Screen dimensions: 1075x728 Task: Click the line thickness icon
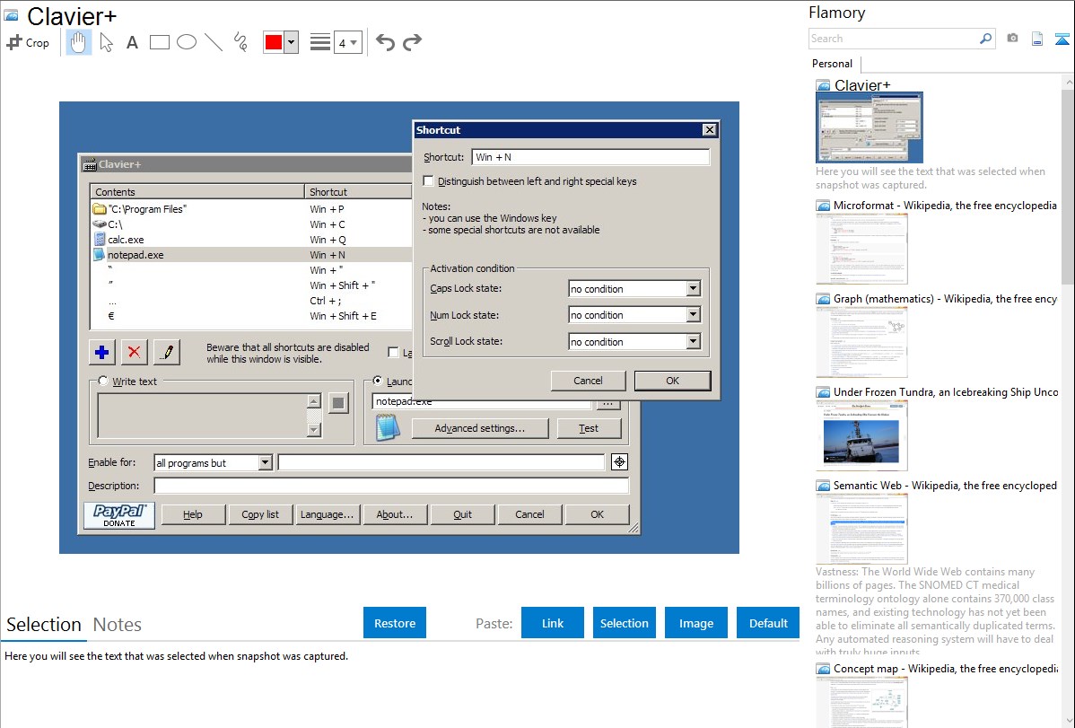[x=319, y=42]
